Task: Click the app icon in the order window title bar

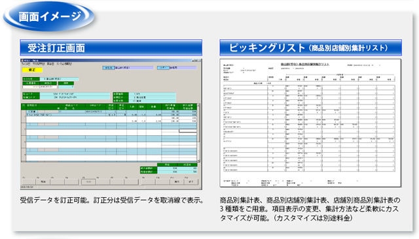Action: 22,61
